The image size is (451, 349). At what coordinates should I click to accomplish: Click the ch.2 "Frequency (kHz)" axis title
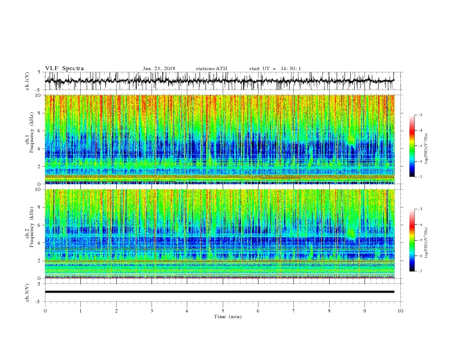tap(31, 227)
